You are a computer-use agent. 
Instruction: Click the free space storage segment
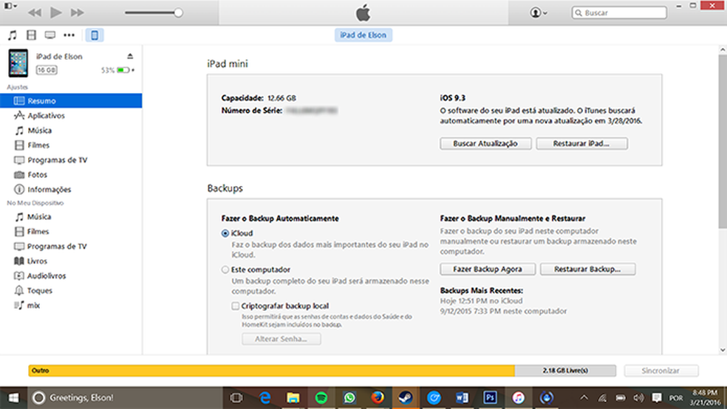(x=565, y=371)
